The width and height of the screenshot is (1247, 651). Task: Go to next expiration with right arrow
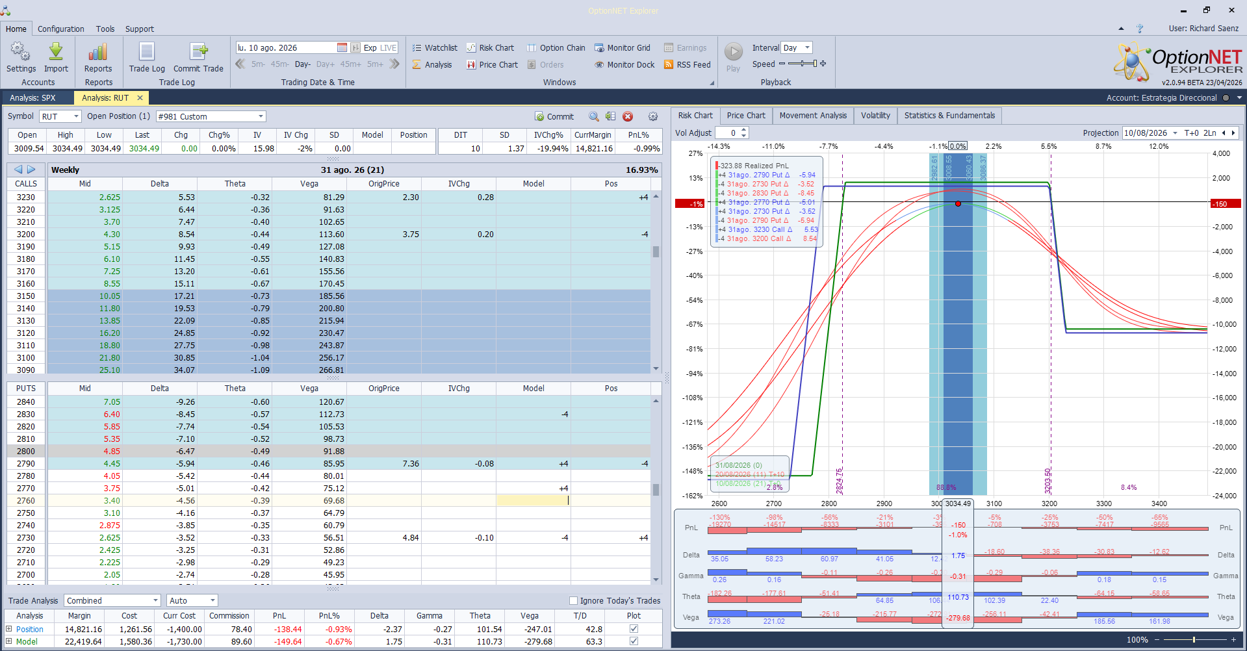31,170
